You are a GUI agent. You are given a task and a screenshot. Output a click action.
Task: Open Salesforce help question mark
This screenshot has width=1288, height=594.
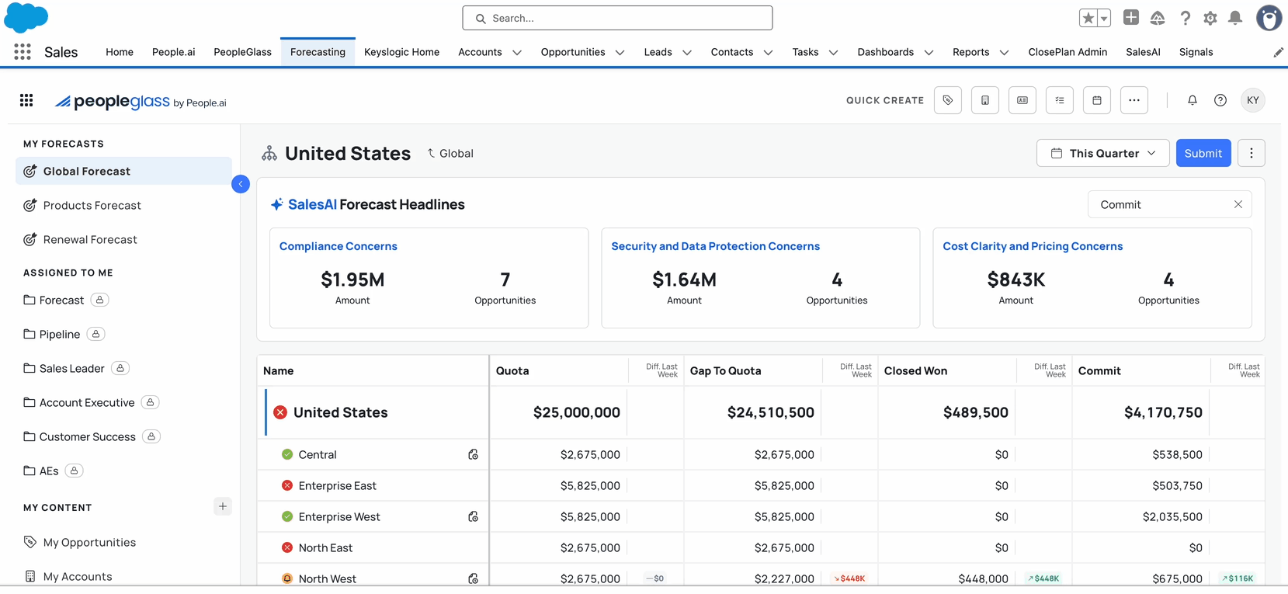(1185, 18)
